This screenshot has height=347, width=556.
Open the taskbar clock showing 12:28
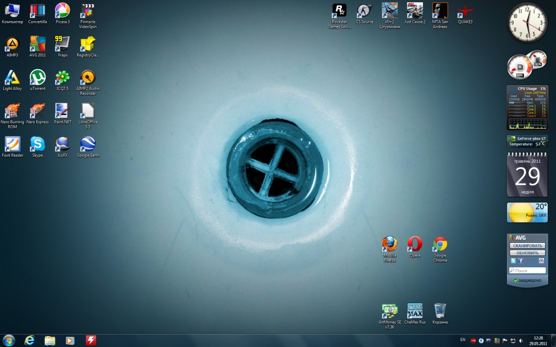[x=538, y=340]
